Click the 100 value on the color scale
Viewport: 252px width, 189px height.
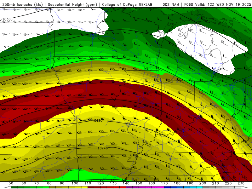point(75,183)
